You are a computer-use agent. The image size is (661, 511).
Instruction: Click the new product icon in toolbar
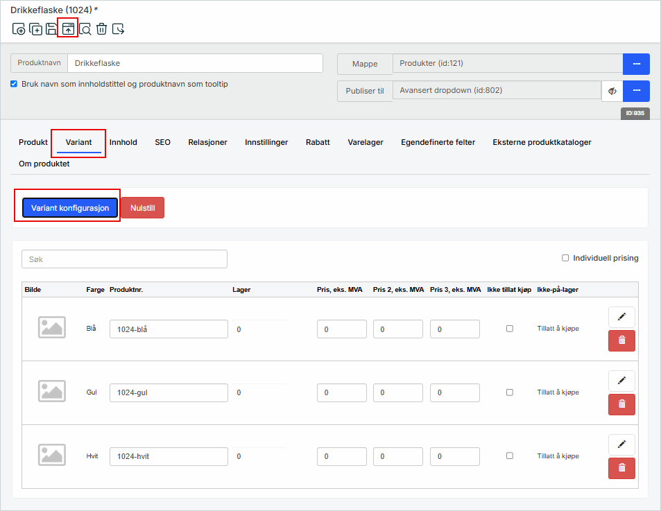click(19, 29)
